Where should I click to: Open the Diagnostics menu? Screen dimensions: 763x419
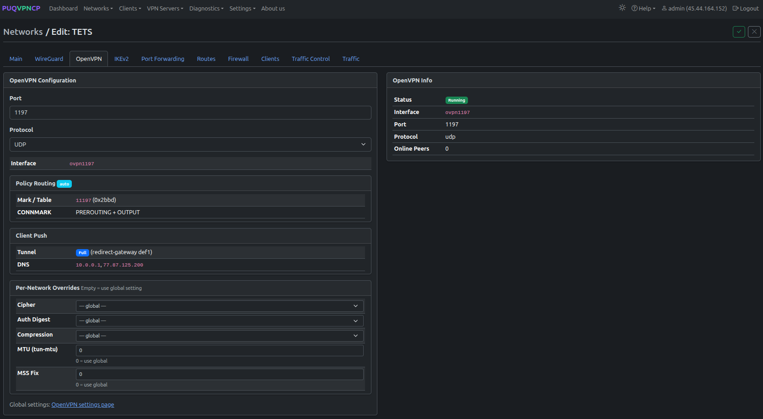point(206,8)
